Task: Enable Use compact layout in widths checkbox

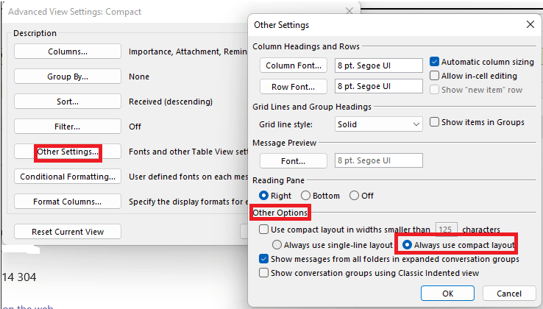Action: [263, 230]
